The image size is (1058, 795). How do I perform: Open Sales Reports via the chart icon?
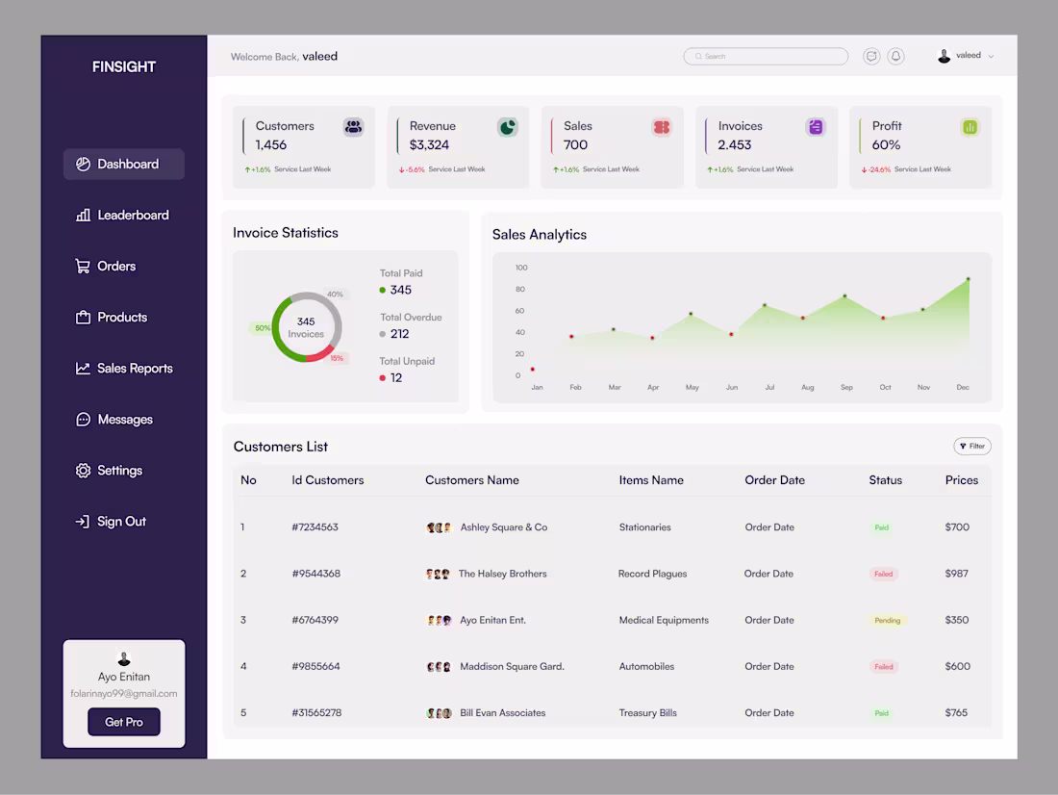tap(82, 368)
